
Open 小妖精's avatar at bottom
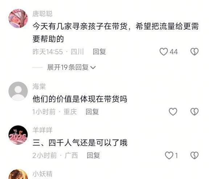(18, 174)
